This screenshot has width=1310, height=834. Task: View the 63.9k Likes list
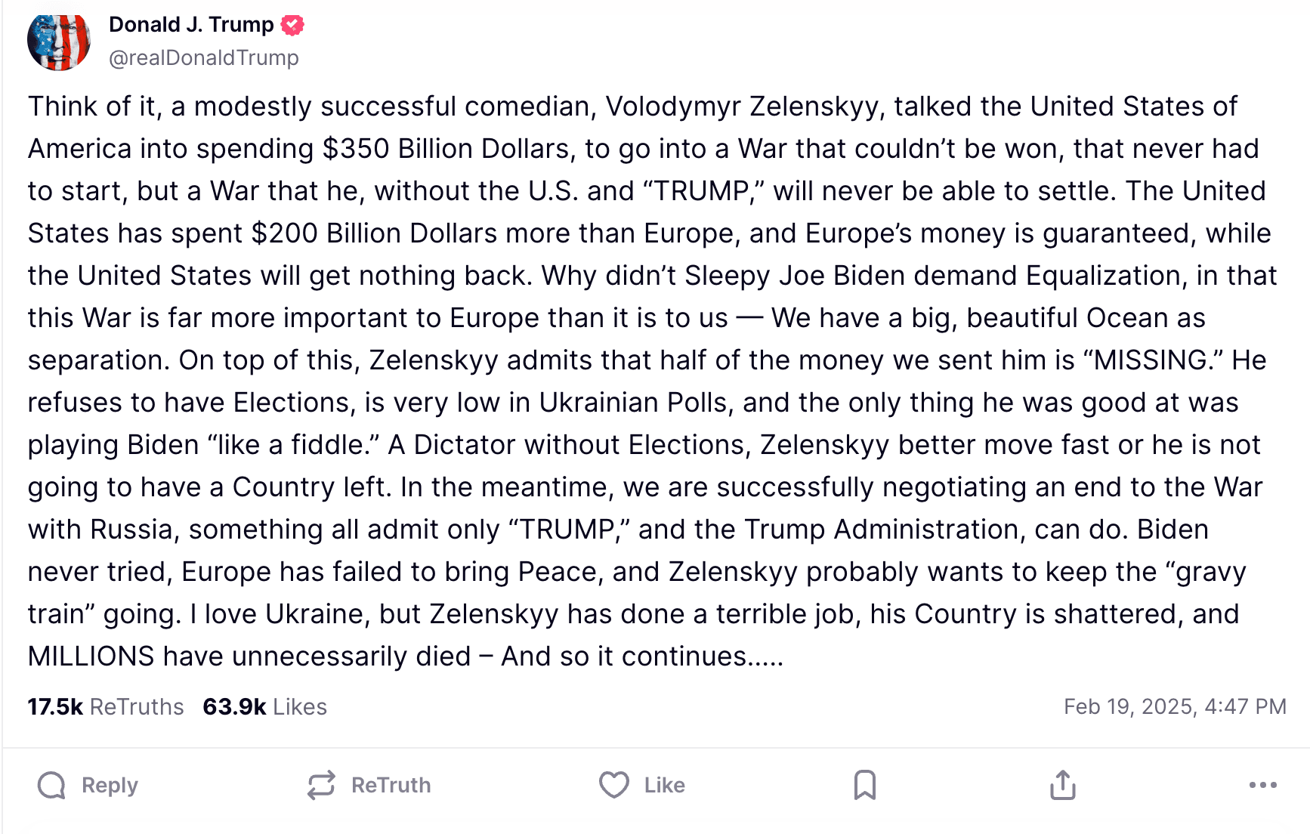tap(265, 707)
